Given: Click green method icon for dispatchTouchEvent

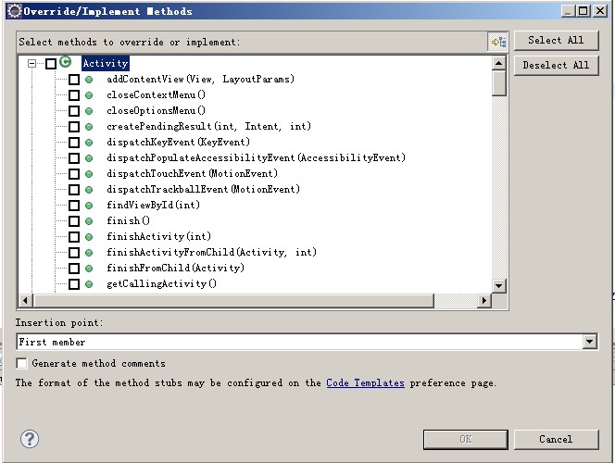Looking at the screenshot, I should [x=89, y=174].
